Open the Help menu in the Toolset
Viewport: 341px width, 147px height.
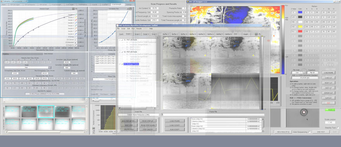click(x=151, y=29)
